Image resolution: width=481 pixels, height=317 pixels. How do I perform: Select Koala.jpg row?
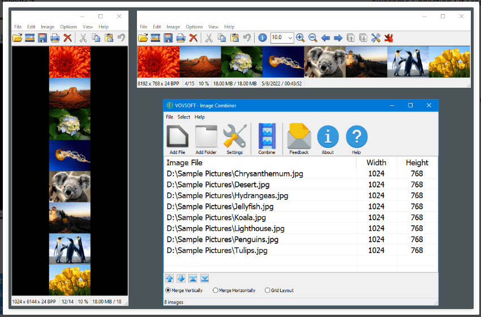point(300,217)
